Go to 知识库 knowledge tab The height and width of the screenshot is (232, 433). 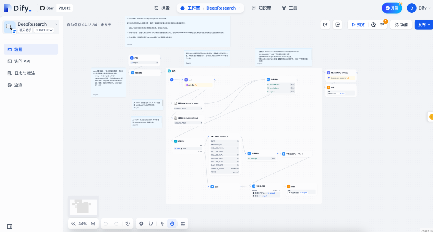pos(261,8)
